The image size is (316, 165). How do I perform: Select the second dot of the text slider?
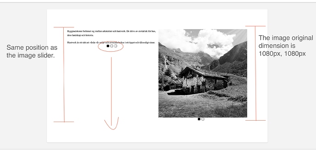(112, 46)
